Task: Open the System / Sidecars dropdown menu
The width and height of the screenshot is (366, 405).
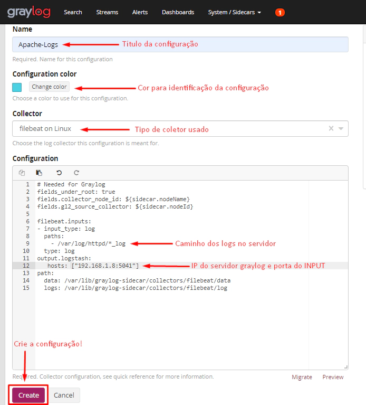Action: point(235,12)
